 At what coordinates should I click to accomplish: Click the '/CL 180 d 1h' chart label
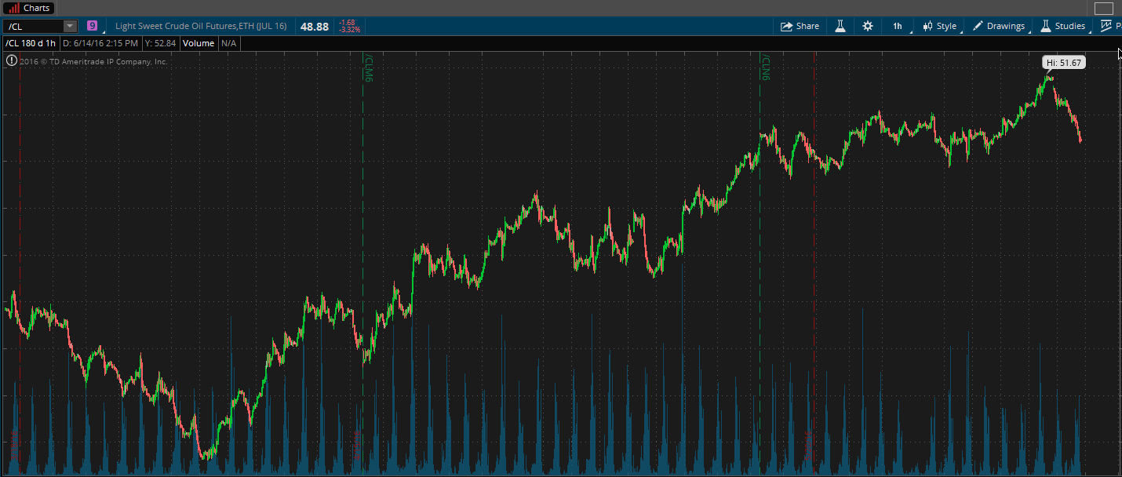31,43
